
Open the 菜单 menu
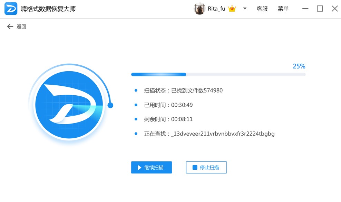click(x=283, y=9)
